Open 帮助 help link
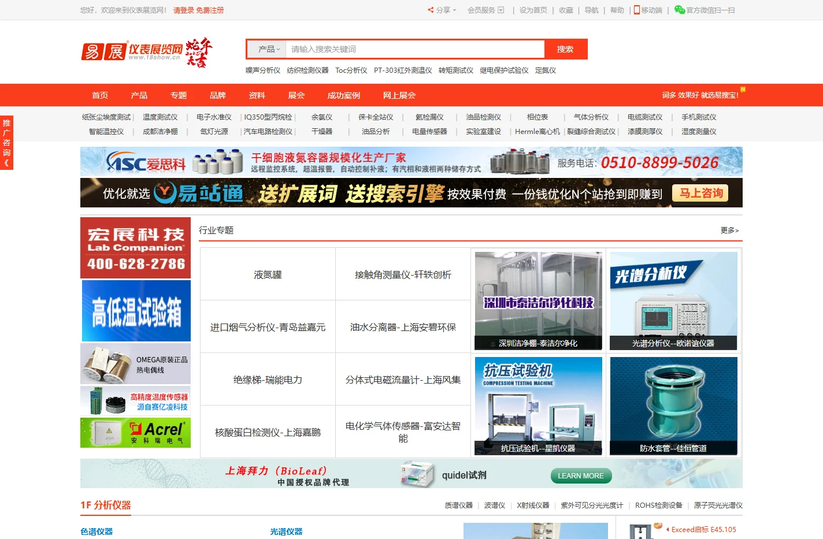This screenshot has height=539, width=823. click(x=617, y=10)
